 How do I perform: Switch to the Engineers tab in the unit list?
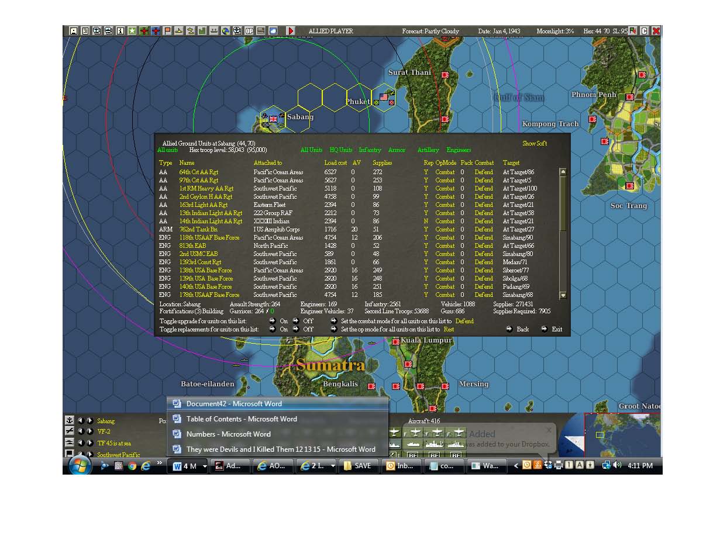click(459, 150)
